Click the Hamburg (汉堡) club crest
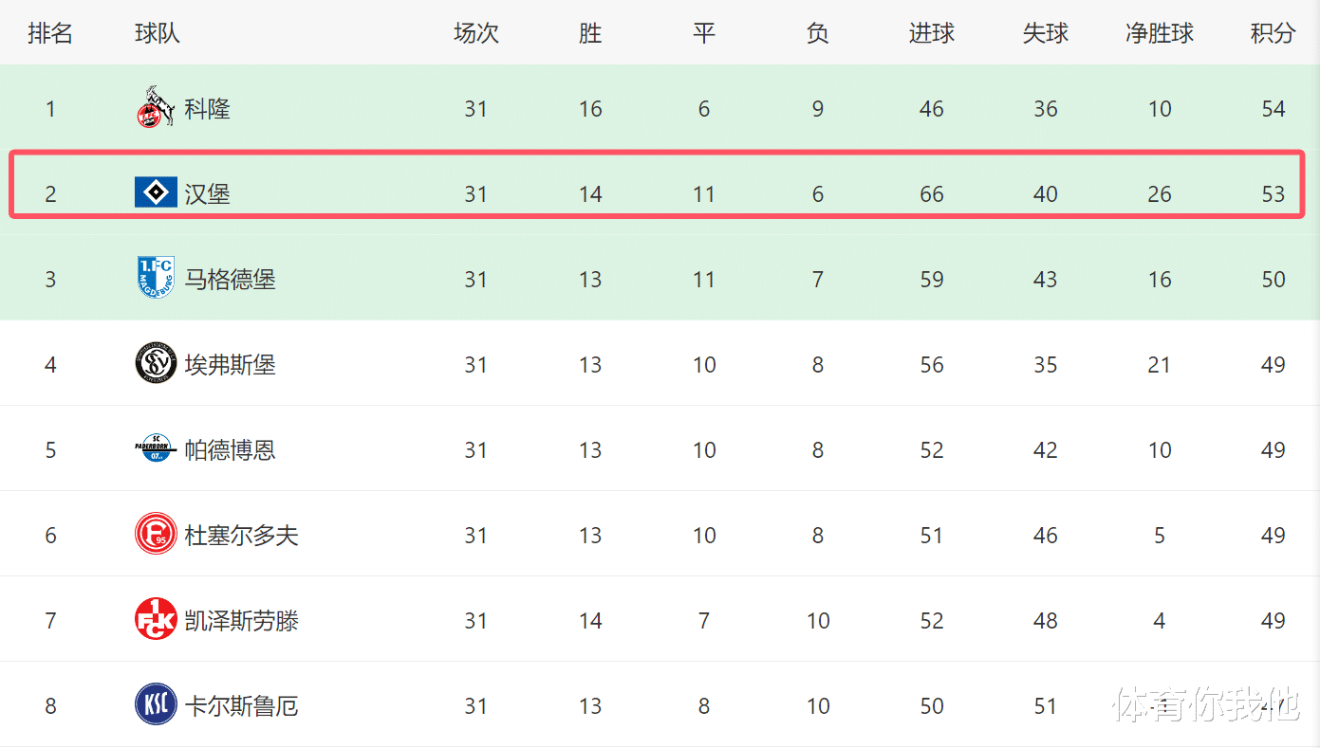The width and height of the screenshot is (1320, 748). click(156, 193)
